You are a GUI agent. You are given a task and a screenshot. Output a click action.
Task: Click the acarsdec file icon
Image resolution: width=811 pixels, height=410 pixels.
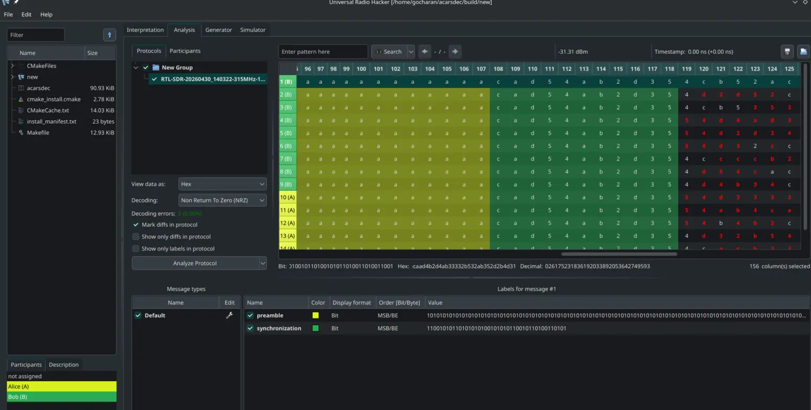click(x=21, y=88)
